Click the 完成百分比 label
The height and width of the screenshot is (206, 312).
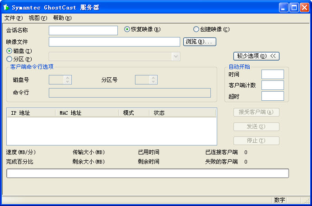(x=19, y=162)
